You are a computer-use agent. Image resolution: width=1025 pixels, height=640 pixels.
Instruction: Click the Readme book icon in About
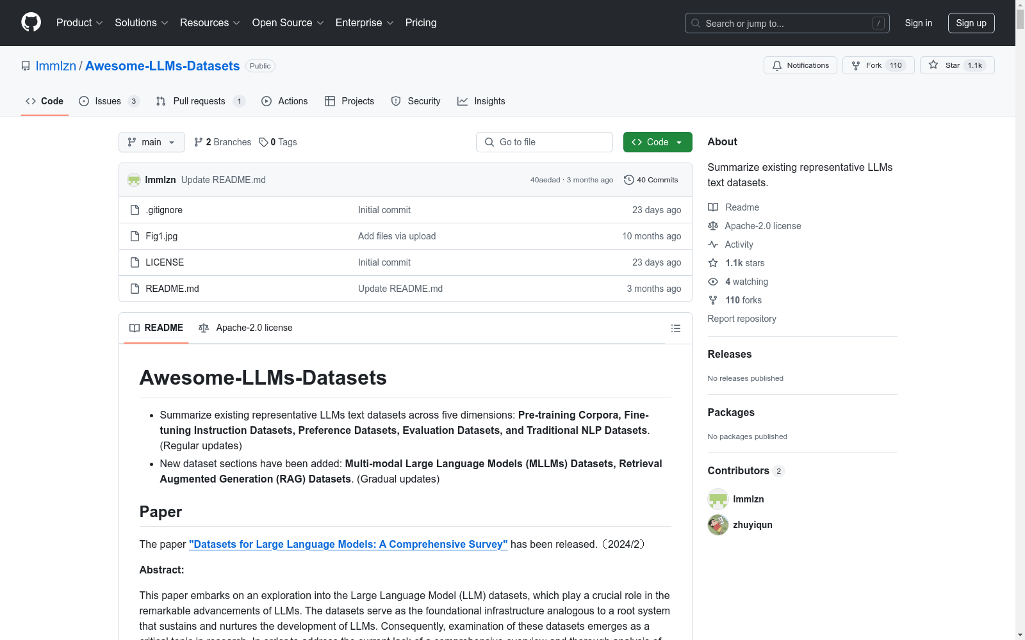click(713, 207)
